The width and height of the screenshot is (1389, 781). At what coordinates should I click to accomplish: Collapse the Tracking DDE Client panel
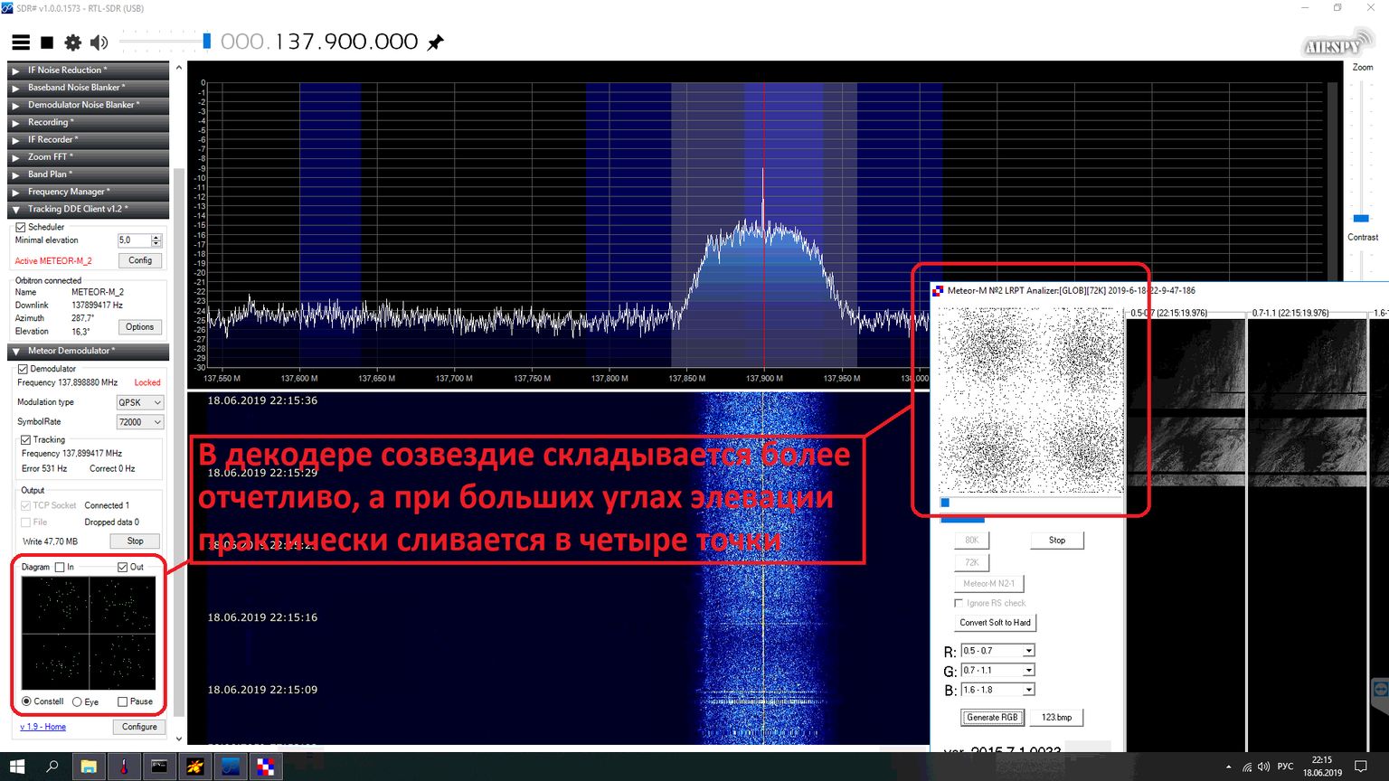88,209
